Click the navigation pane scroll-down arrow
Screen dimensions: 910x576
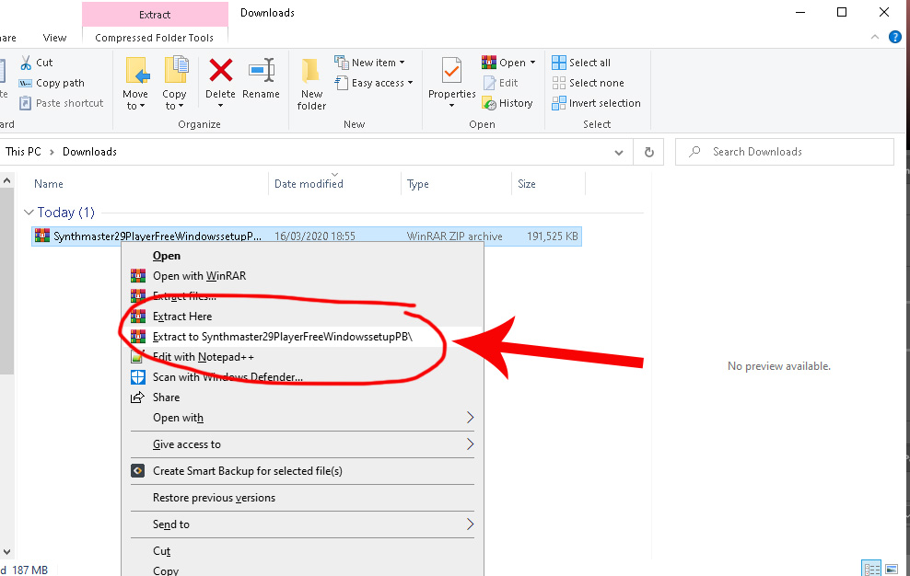pos(7,552)
